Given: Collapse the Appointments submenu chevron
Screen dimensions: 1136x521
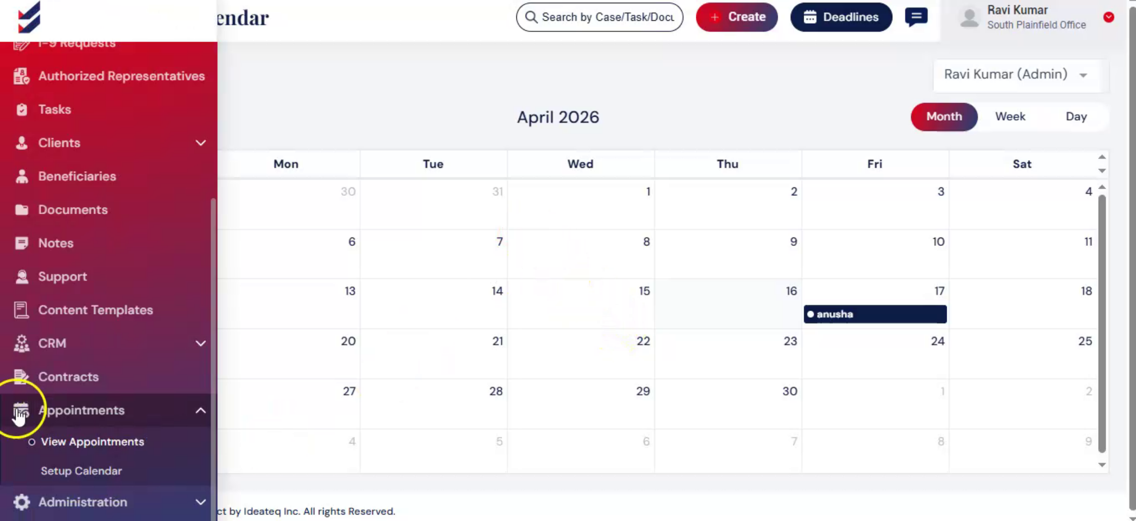Looking at the screenshot, I should 201,410.
